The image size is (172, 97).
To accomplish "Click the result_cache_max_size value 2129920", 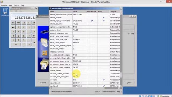I will pyautogui.click(x=76, y=39).
